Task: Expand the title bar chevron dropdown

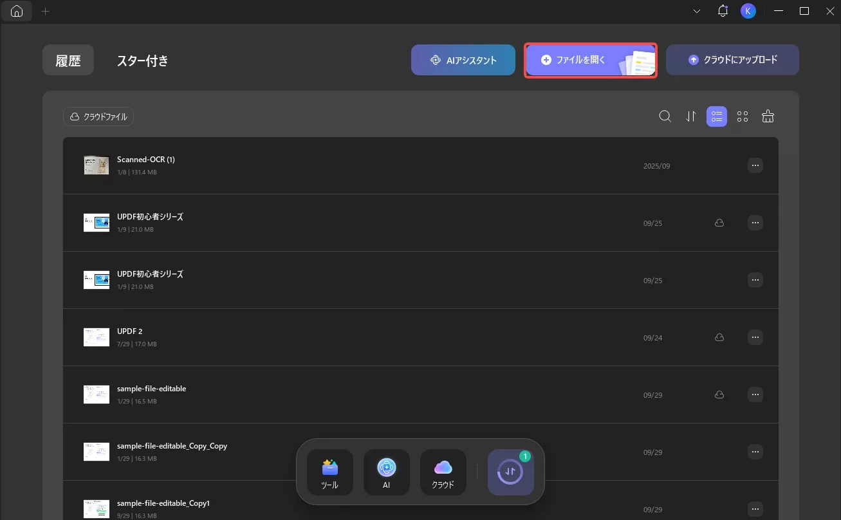Action: [697, 11]
